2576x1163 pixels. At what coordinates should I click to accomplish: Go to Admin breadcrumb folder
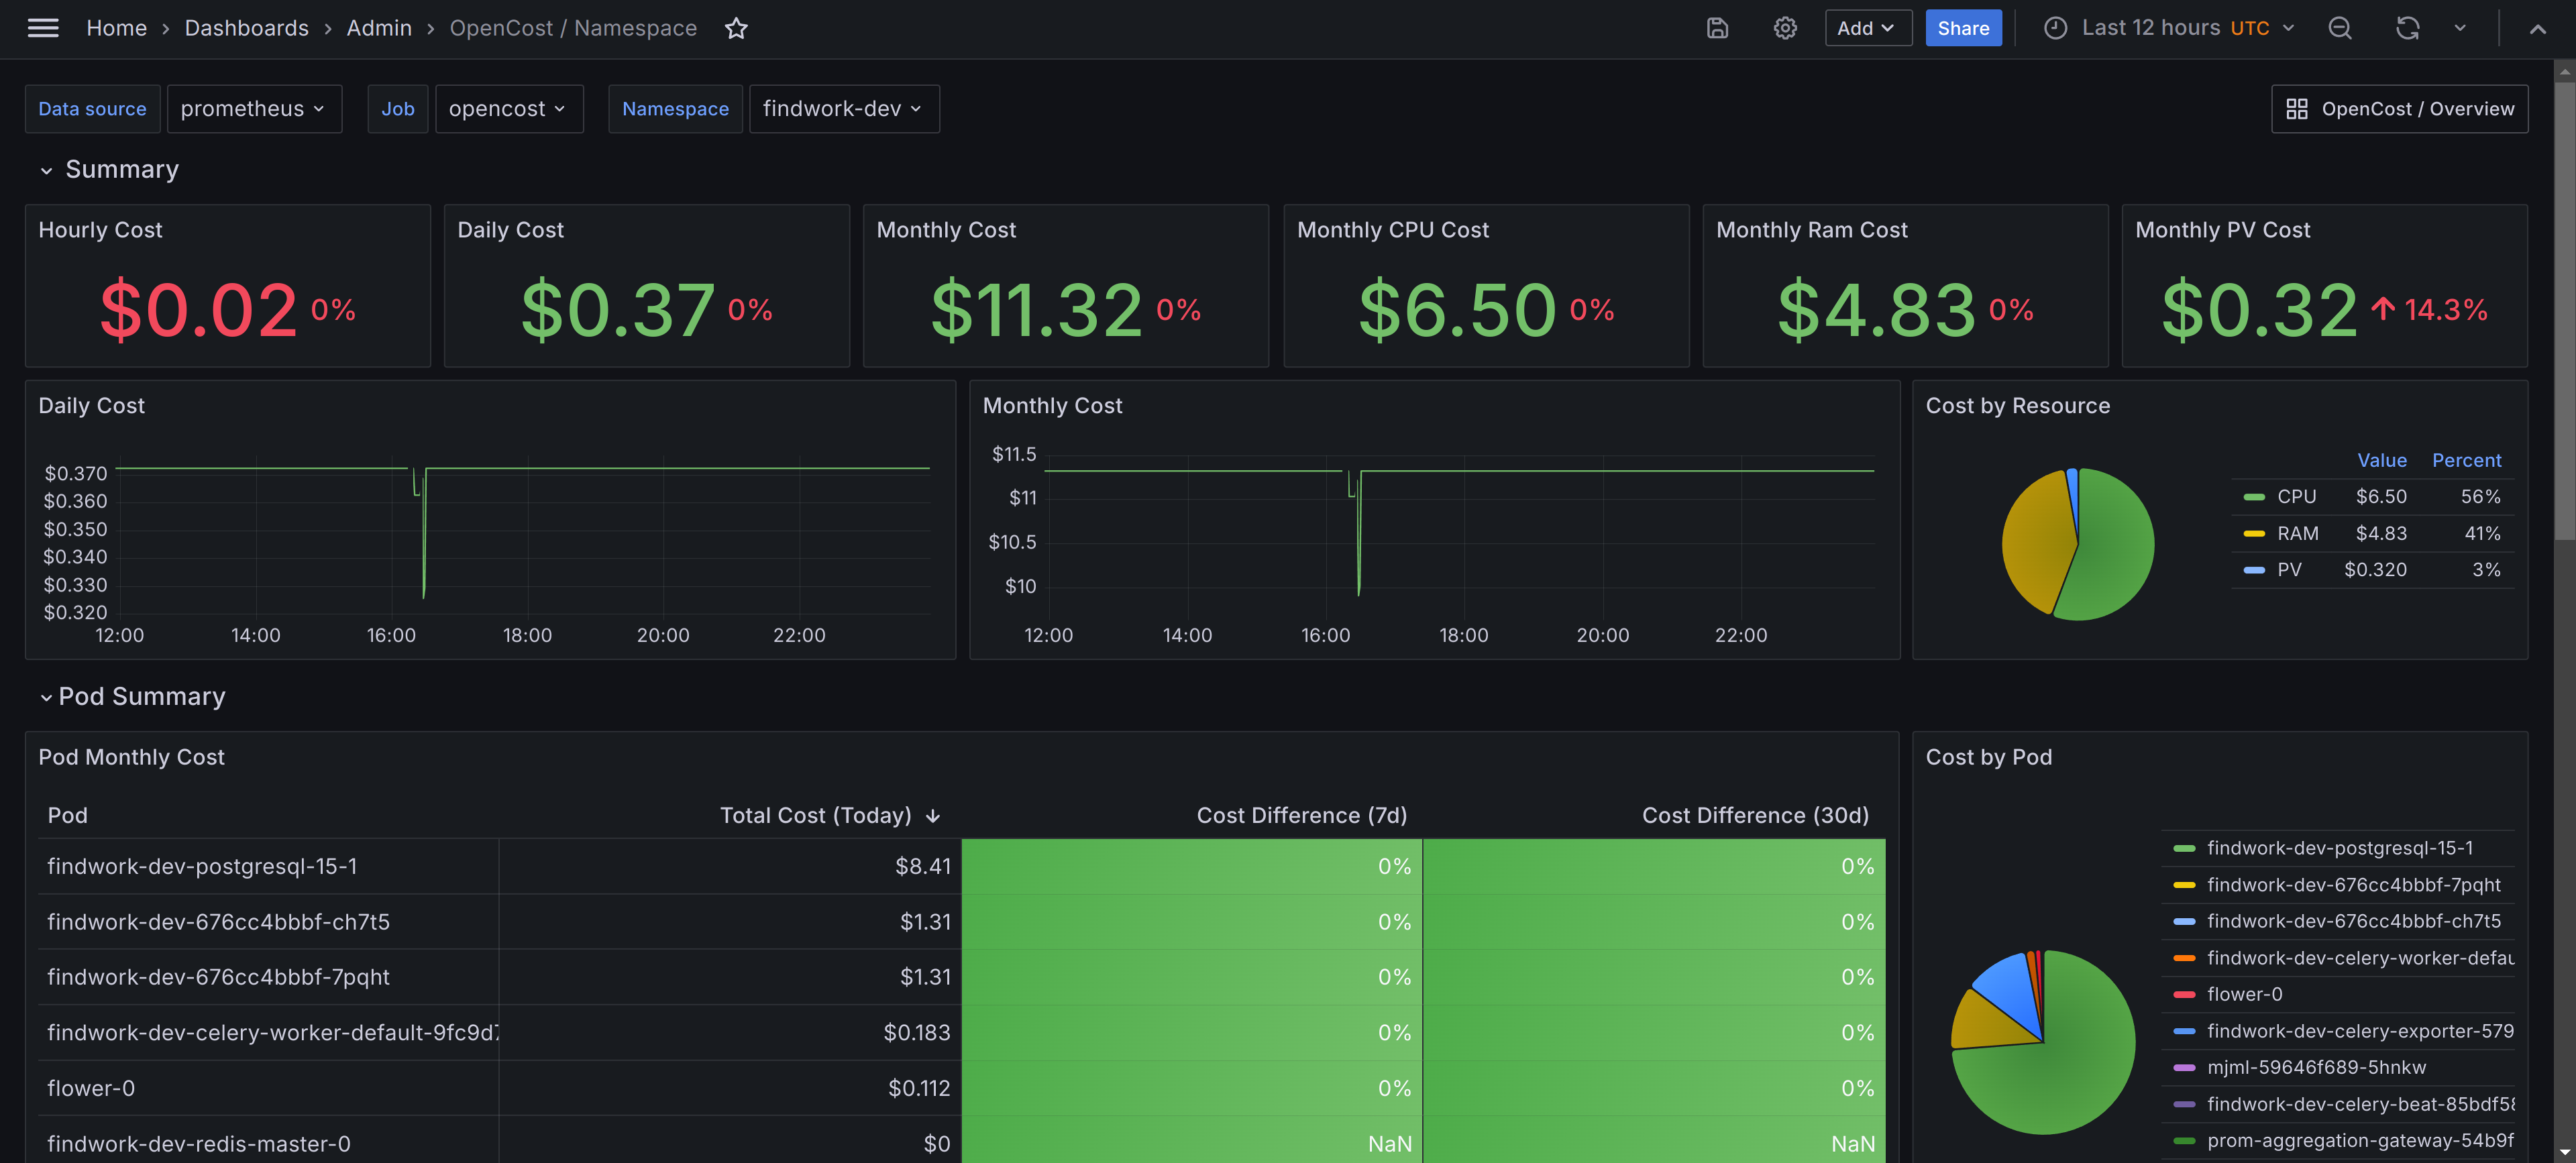point(379,28)
